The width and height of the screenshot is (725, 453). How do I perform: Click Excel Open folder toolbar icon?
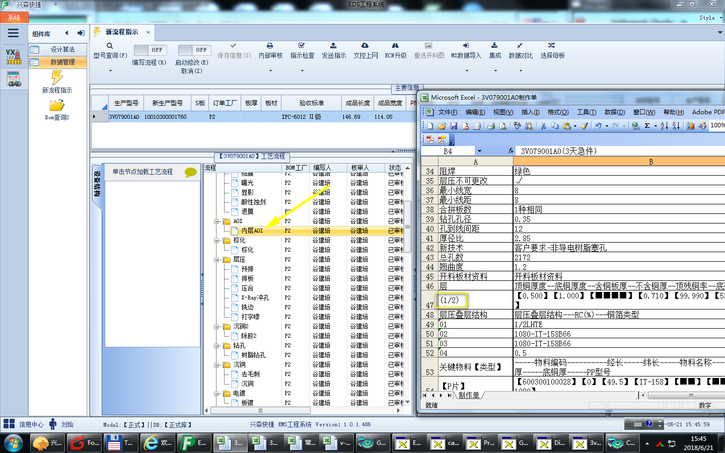pos(442,126)
